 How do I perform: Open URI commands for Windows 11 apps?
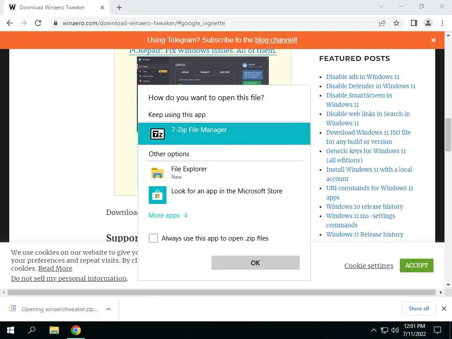point(369,192)
